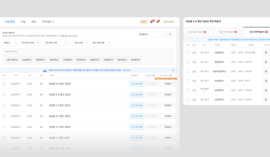Open the 중학교 school-level dropdown
This screenshot has height=157, width=270.
point(11,43)
